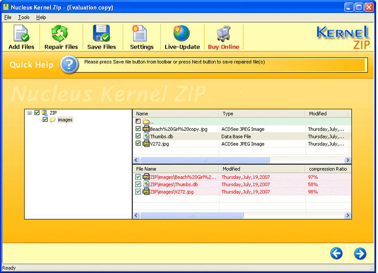Sort upper list by Modified column header

pos(327,114)
